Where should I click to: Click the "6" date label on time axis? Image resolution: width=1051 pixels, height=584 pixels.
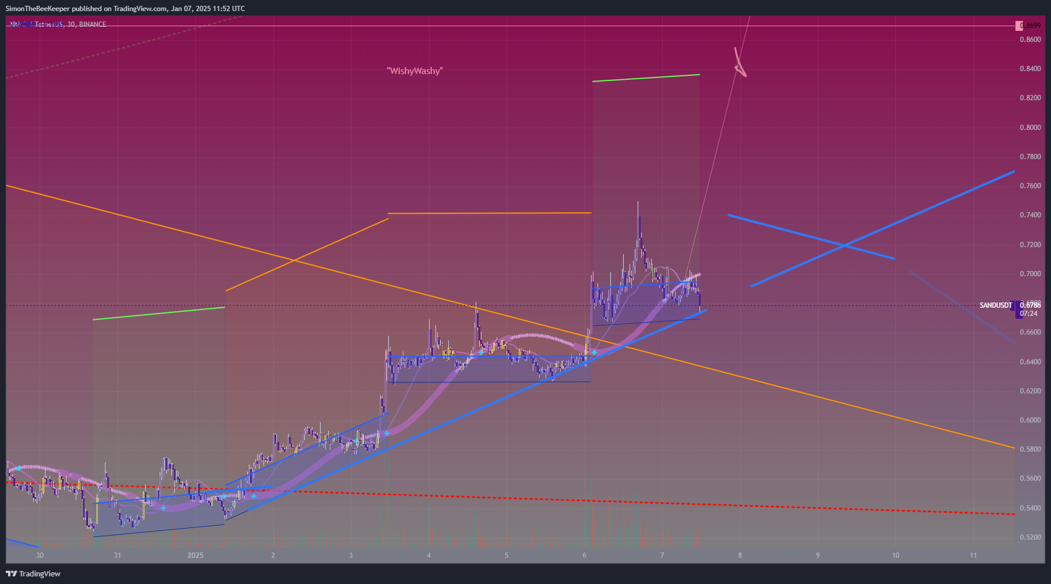click(584, 555)
